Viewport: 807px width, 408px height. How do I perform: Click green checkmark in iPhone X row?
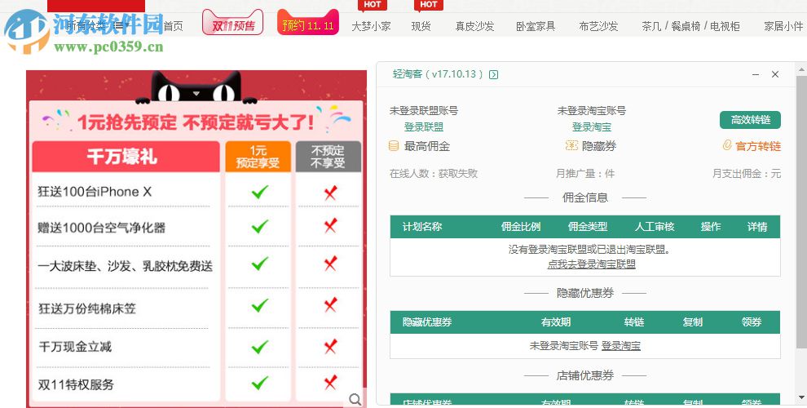tap(260, 192)
